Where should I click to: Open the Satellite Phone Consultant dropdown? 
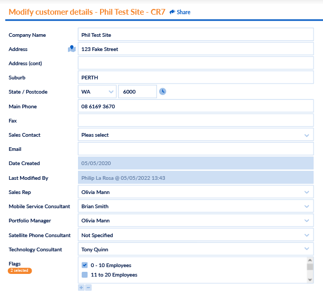pos(195,235)
